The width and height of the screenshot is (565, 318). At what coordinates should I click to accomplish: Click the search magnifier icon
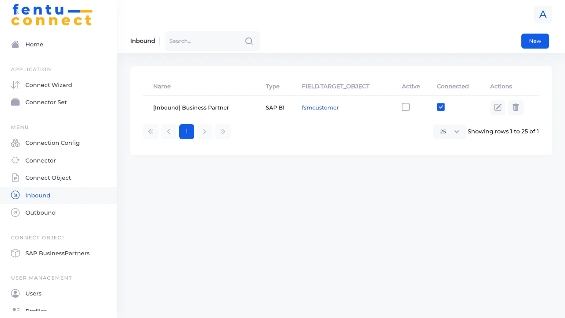249,41
